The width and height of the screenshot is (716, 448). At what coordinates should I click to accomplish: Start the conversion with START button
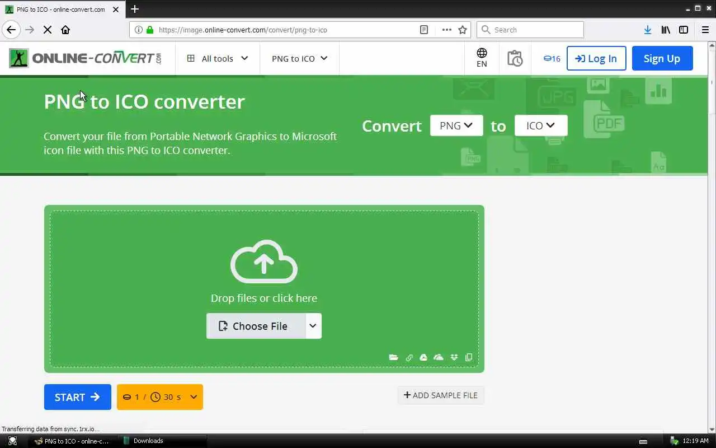[78, 397]
